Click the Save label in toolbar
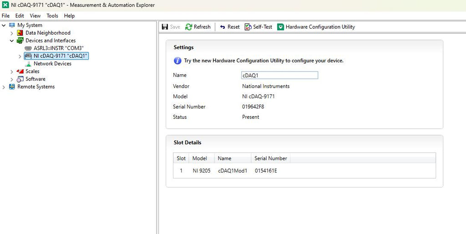The height and width of the screenshot is (234, 466). (x=175, y=27)
